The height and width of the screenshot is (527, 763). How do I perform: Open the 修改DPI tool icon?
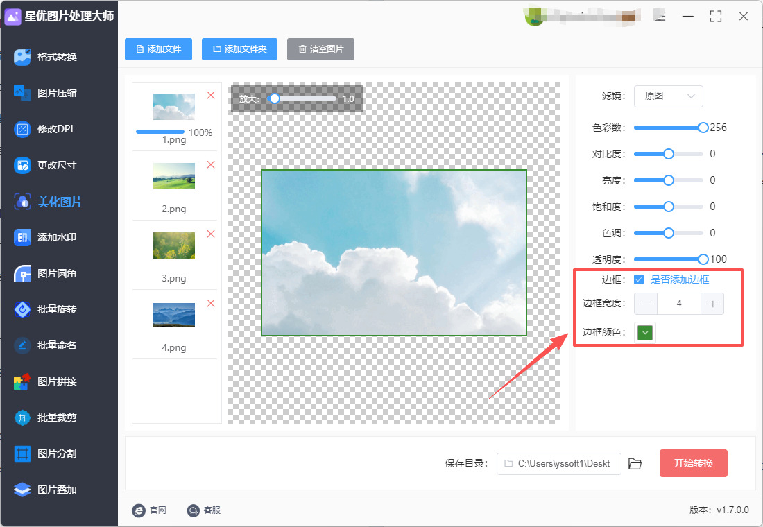[x=22, y=129]
